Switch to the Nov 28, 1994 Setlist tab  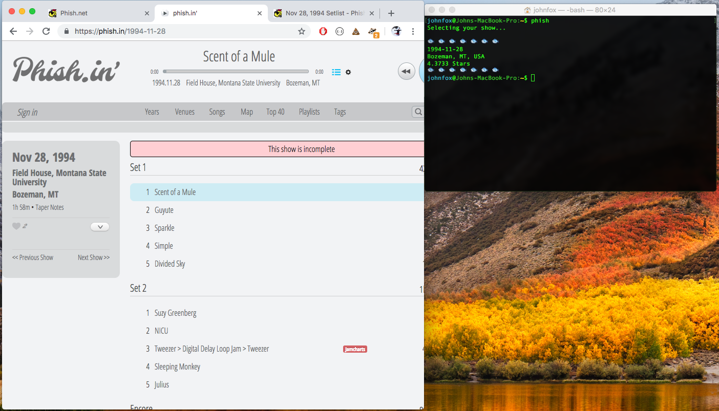tap(323, 13)
